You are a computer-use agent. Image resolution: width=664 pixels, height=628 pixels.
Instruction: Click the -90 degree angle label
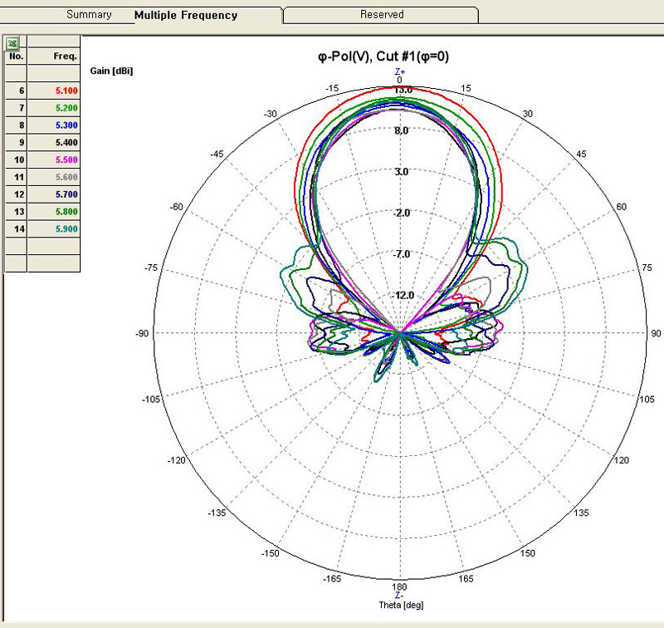[x=142, y=333]
